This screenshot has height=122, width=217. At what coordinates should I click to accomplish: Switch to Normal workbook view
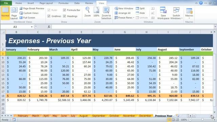click(5, 13)
